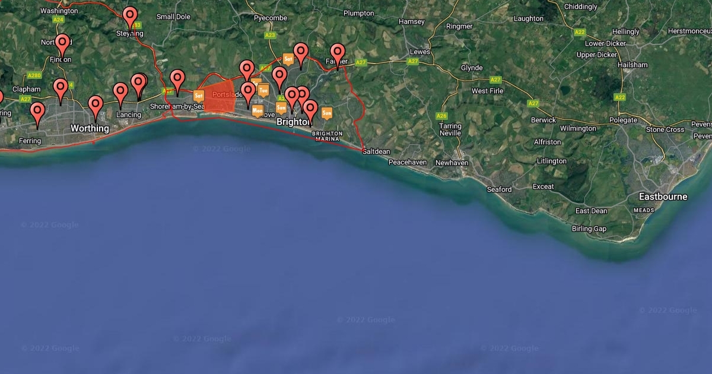The height and width of the screenshot is (374, 712).
Task: Open the orange Tue marker
Action: (x=263, y=90)
